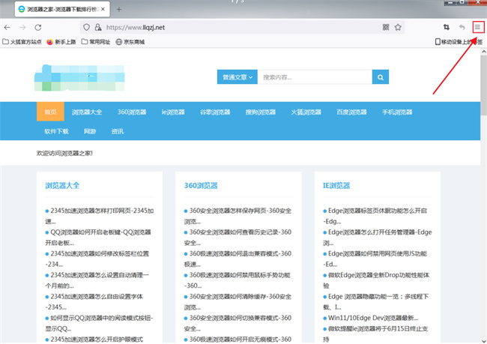Image resolution: width=487 pixels, height=344 pixels.
Task: Go back with the left arrow
Action: (7, 27)
